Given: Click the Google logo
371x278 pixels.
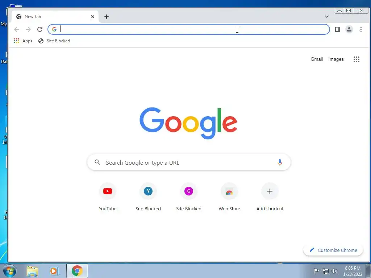Looking at the screenshot, I should coord(188,123).
